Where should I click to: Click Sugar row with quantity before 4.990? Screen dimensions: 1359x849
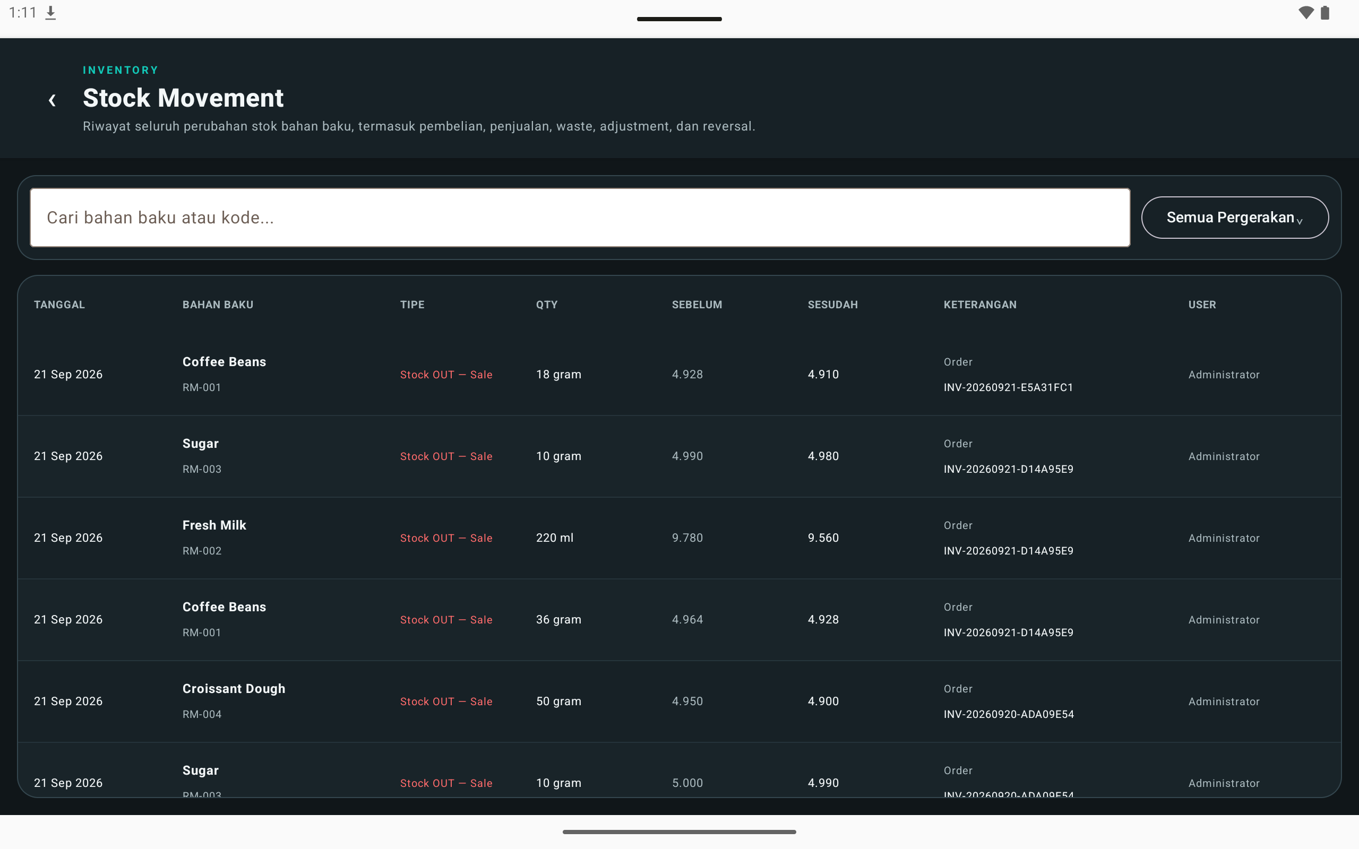click(x=679, y=456)
